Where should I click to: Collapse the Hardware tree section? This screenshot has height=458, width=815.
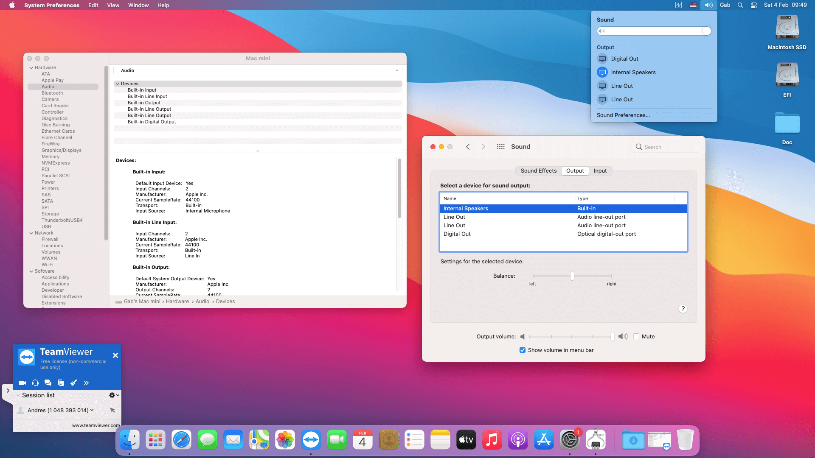(x=31, y=68)
